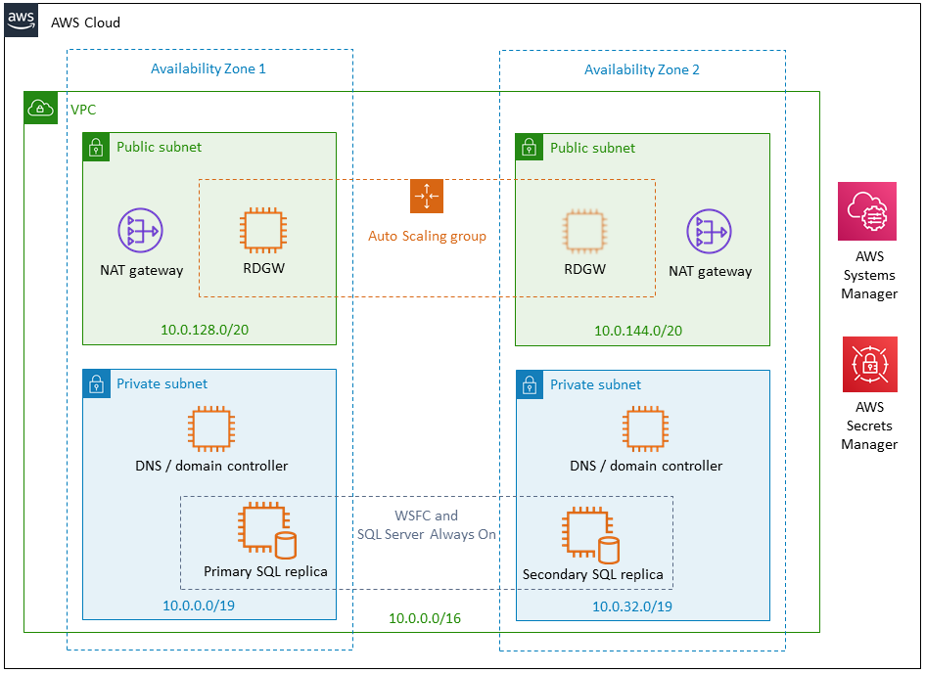The image size is (925, 673).
Task: Click the 10.0.128.0/20 CIDR text
Action: point(205,330)
